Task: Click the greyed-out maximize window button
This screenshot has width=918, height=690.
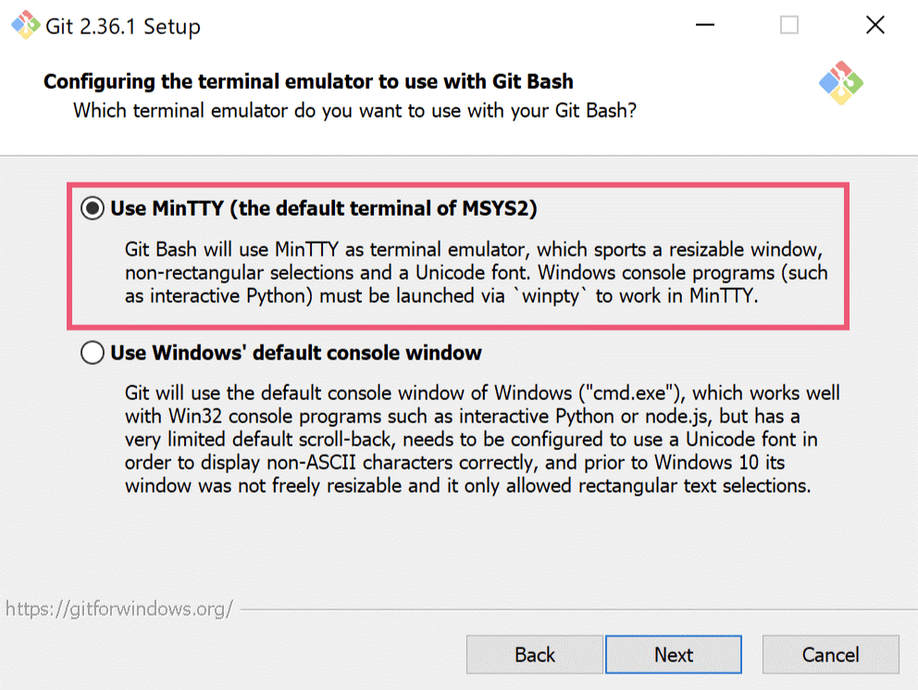Action: [788, 26]
